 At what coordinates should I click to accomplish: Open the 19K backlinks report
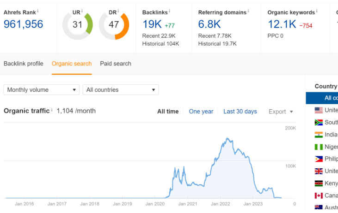point(152,24)
